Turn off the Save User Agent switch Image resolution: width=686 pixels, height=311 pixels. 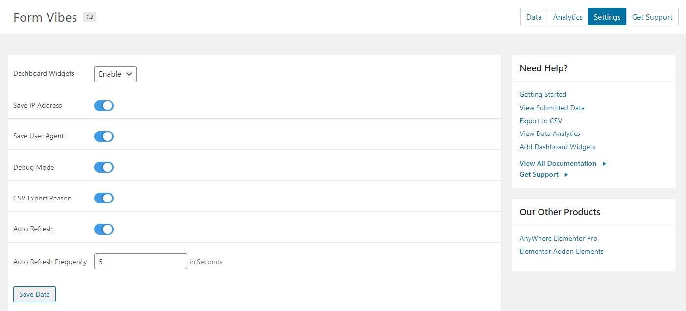click(x=103, y=136)
